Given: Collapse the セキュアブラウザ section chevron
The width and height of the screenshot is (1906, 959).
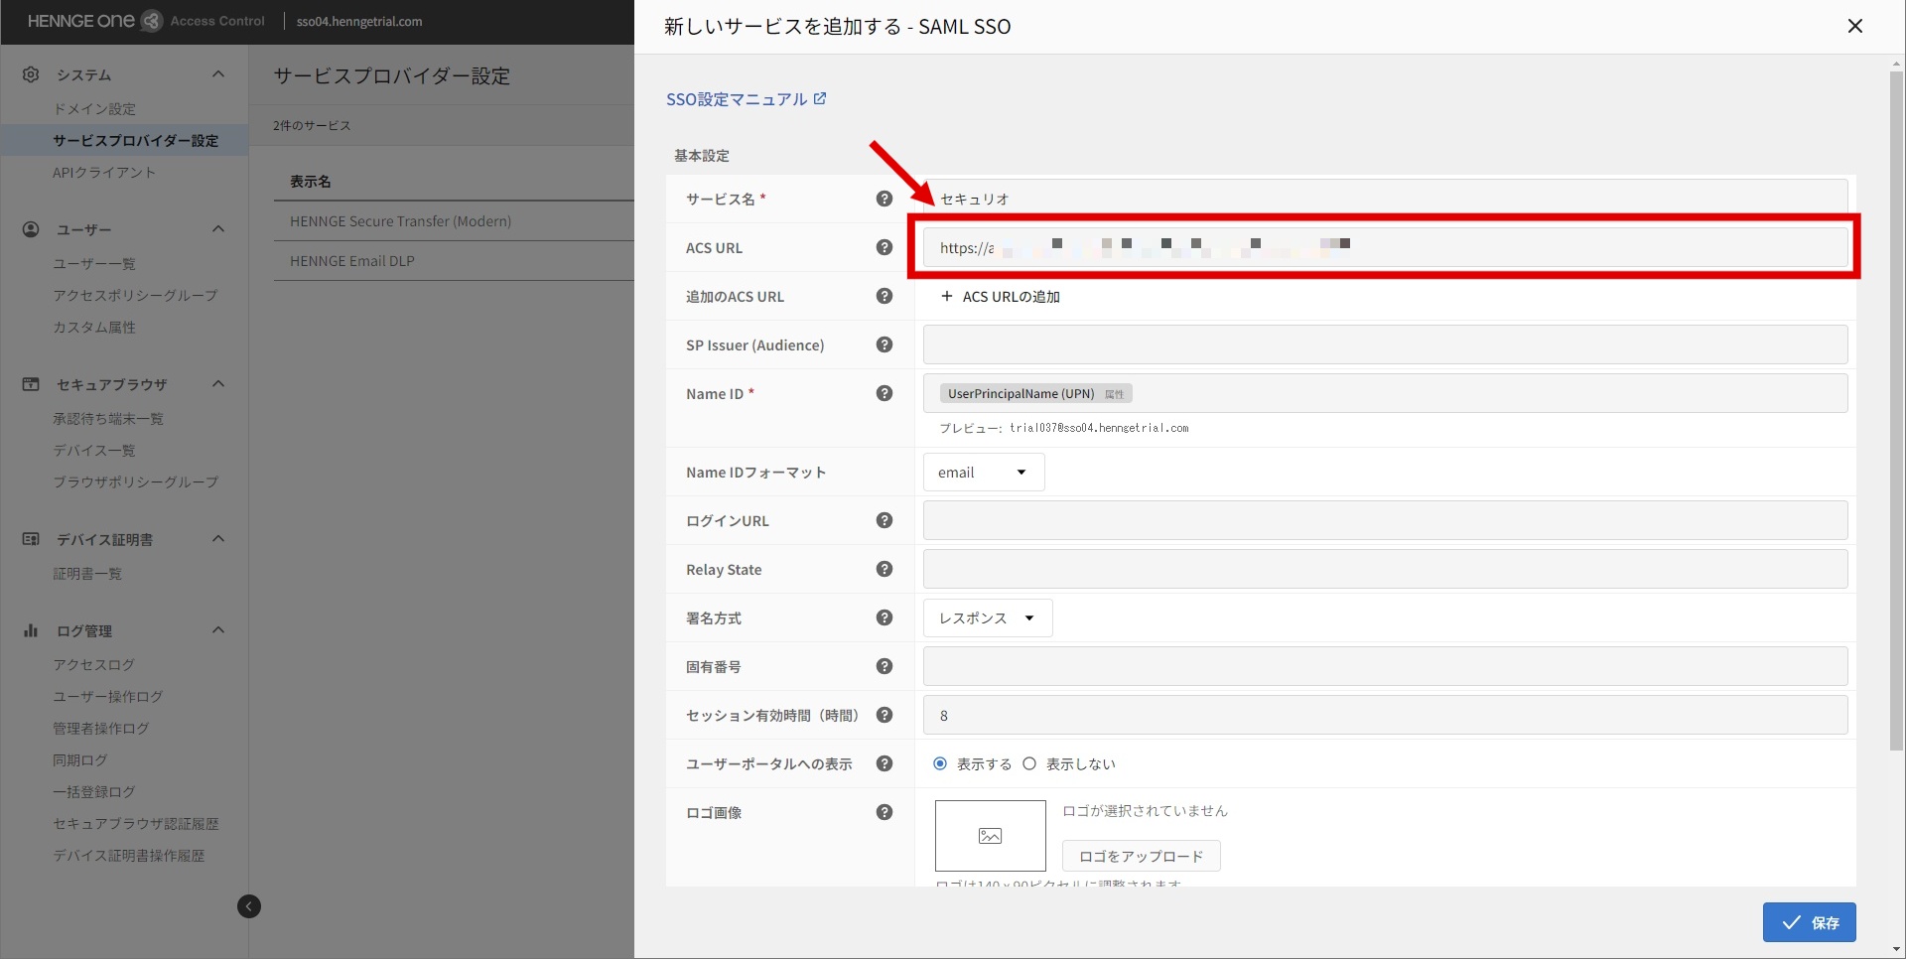Looking at the screenshot, I should (218, 384).
